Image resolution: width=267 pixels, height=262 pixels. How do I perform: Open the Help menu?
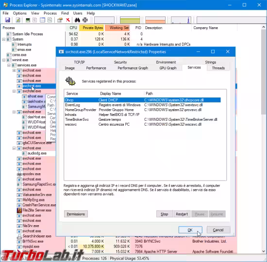click(x=91, y=13)
